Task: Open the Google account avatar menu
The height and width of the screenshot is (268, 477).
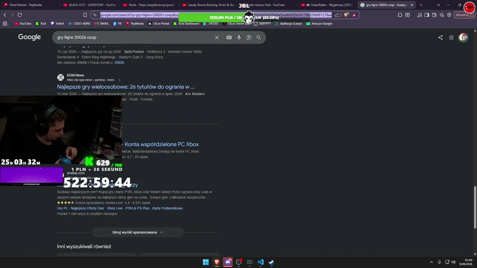Action: tap(463, 37)
